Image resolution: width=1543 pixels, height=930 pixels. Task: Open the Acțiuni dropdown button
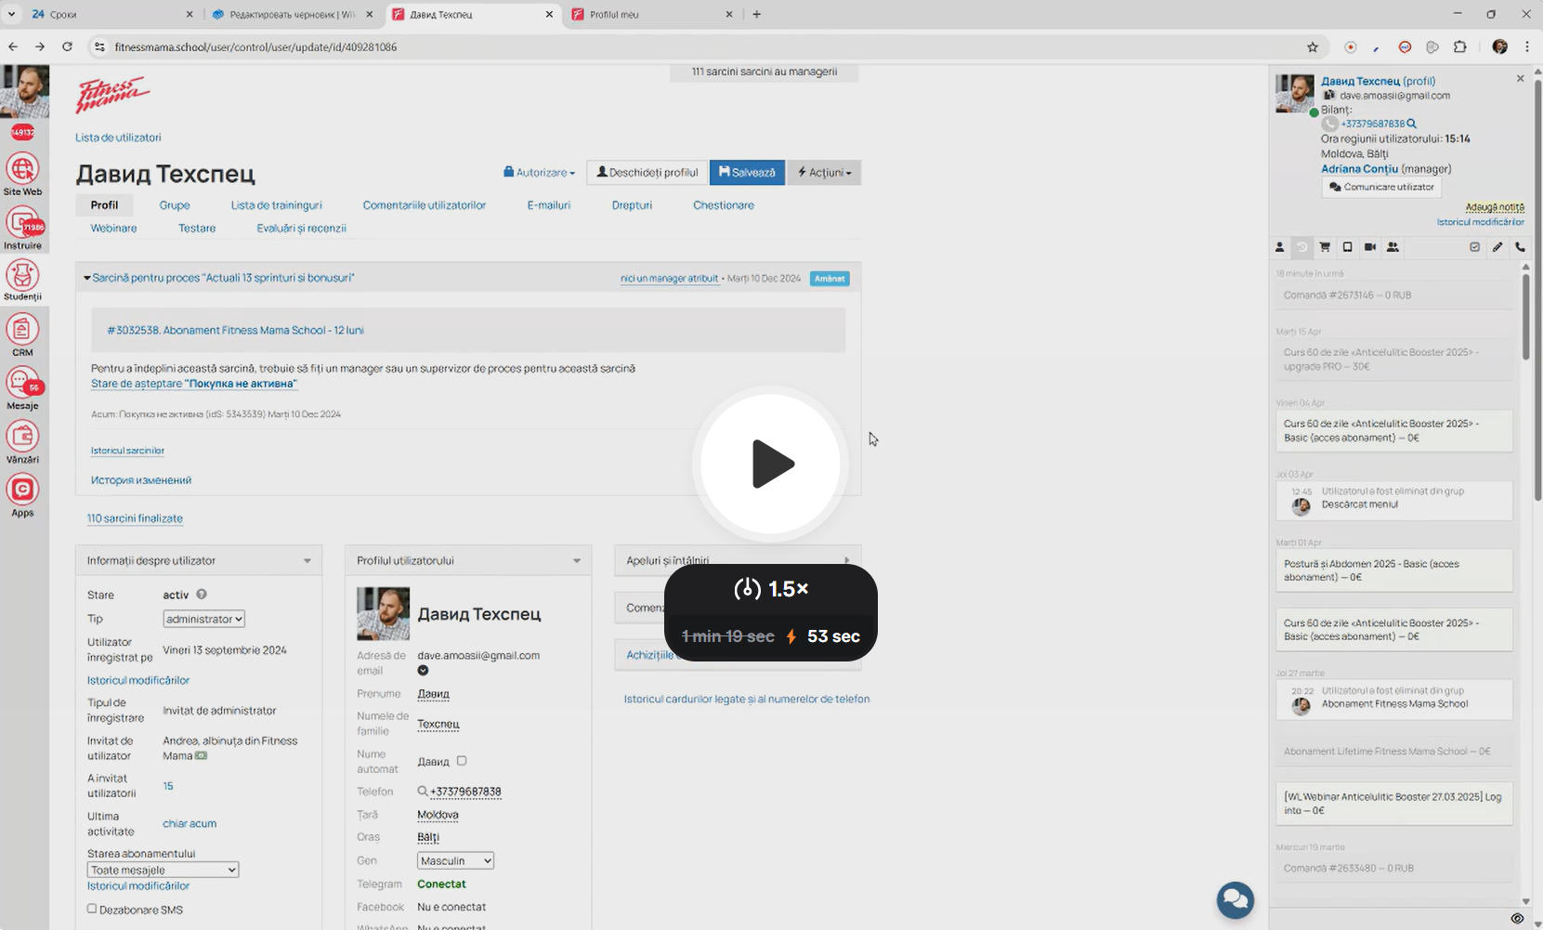tap(824, 173)
